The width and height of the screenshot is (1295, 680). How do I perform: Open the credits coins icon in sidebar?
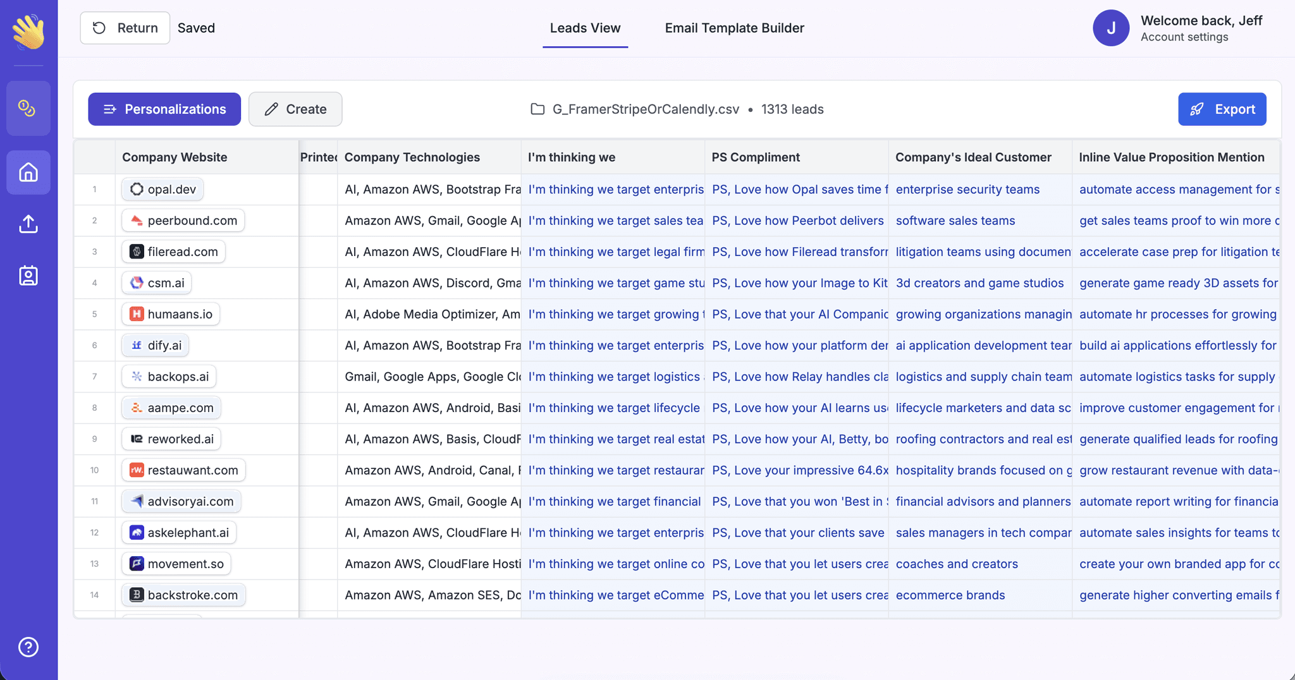pyautogui.click(x=27, y=109)
